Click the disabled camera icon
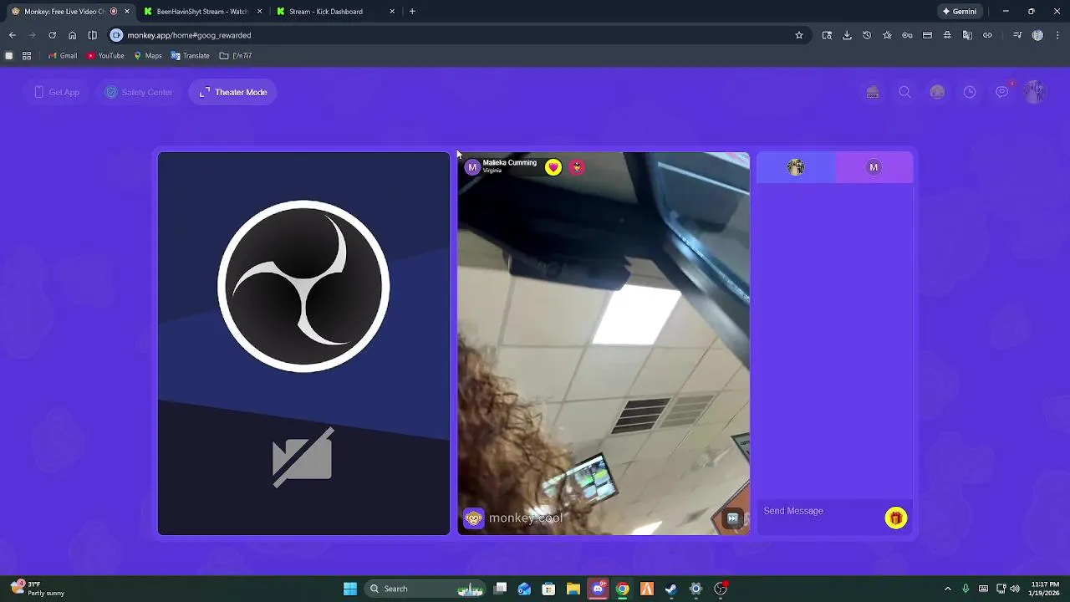Image resolution: width=1070 pixels, height=602 pixels. tap(303, 457)
